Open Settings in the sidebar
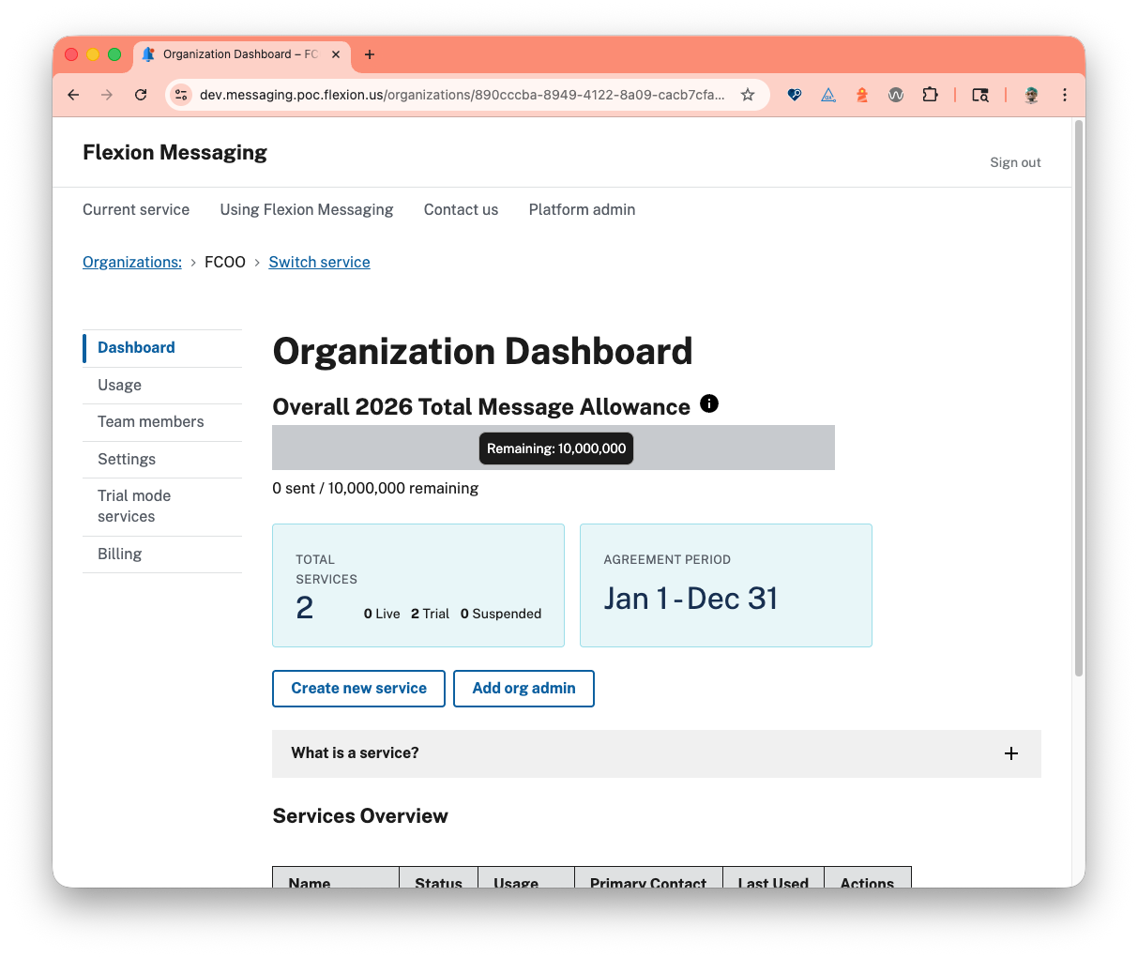This screenshot has width=1138, height=957. tap(162, 460)
